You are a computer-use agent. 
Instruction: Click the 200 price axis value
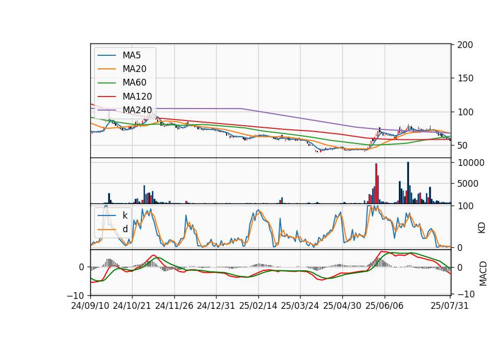[x=465, y=45]
